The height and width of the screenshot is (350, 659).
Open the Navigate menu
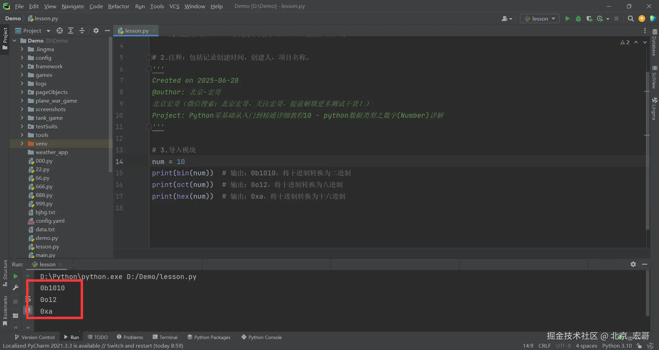(x=73, y=6)
